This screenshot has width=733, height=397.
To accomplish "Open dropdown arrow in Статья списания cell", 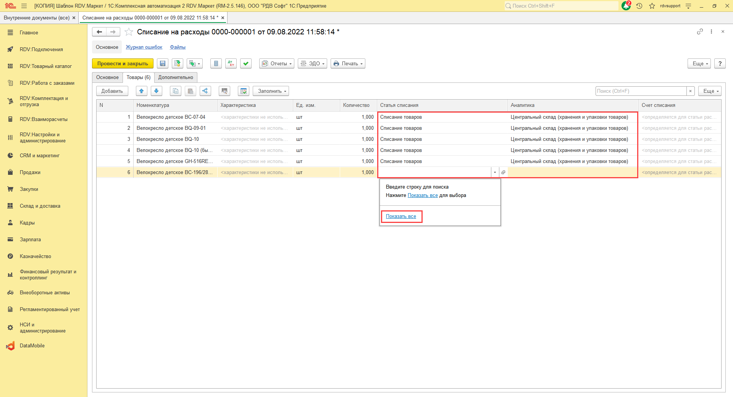I will 495,173.
